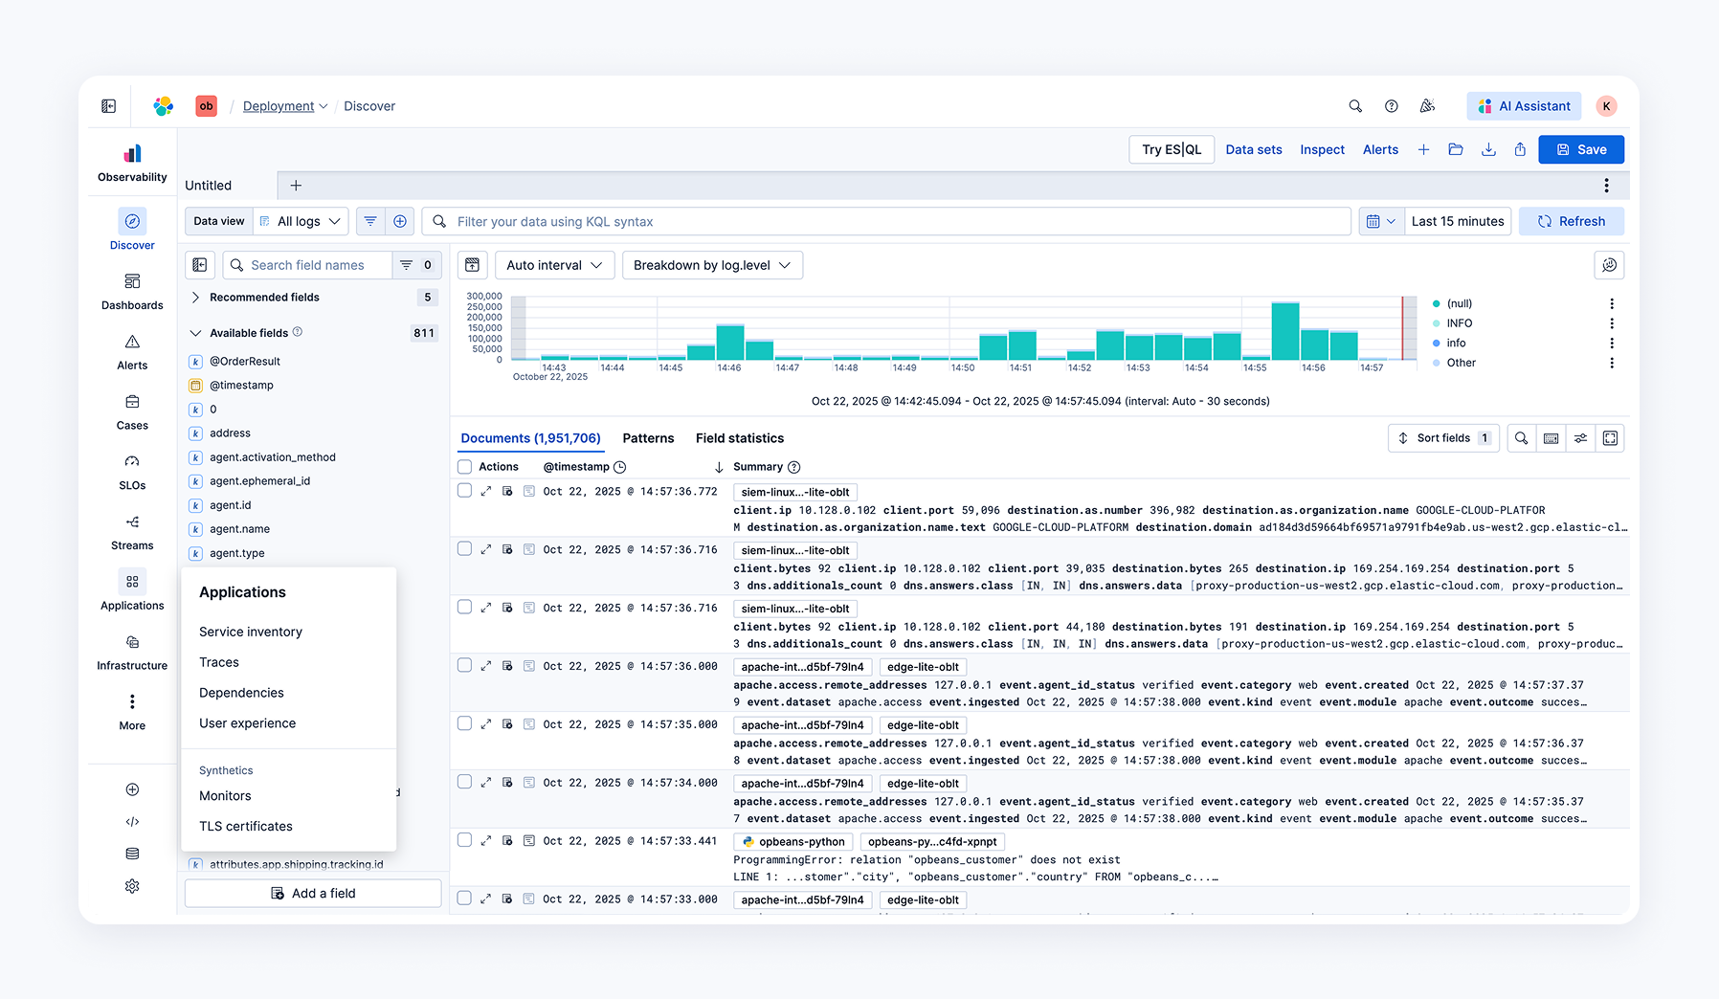Click the download export icon
Image resolution: width=1719 pixels, height=999 pixels.
pyautogui.click(x=1488, y=149)
